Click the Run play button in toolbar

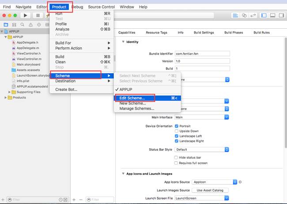click(26, 15)
